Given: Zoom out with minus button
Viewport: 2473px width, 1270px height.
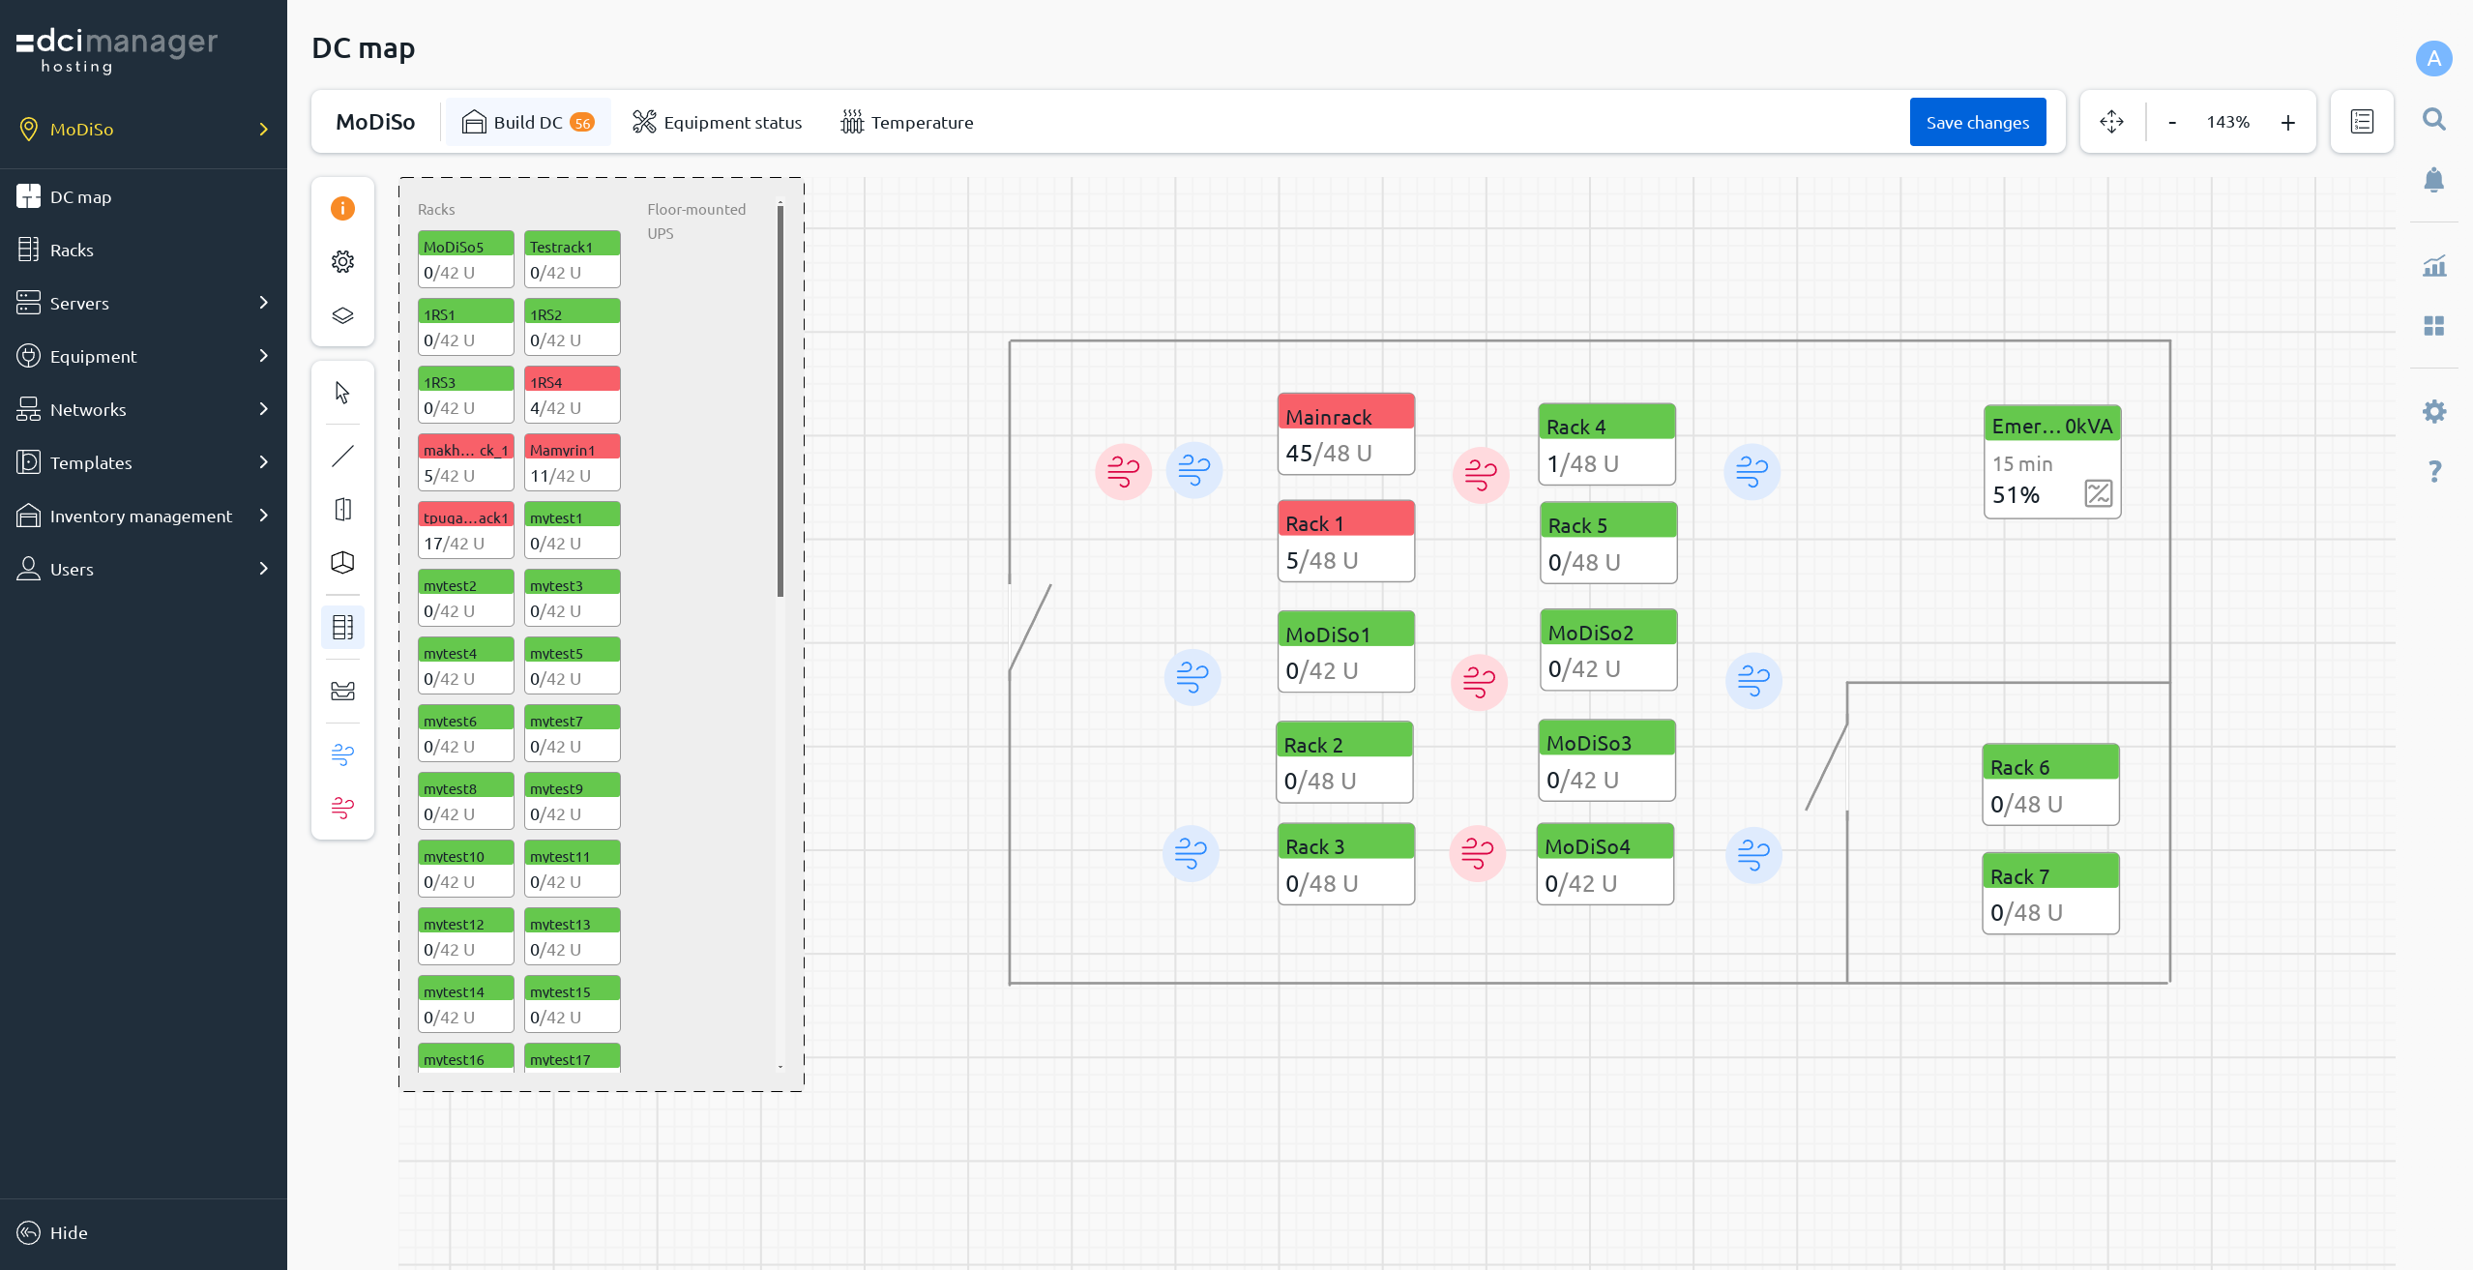Looking at the screenshot, I should 2172,122.
